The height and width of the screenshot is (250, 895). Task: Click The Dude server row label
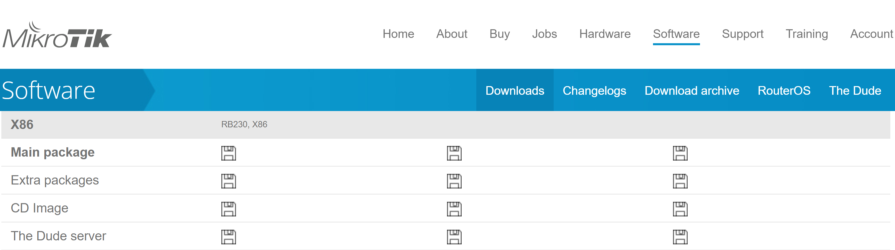58,236
